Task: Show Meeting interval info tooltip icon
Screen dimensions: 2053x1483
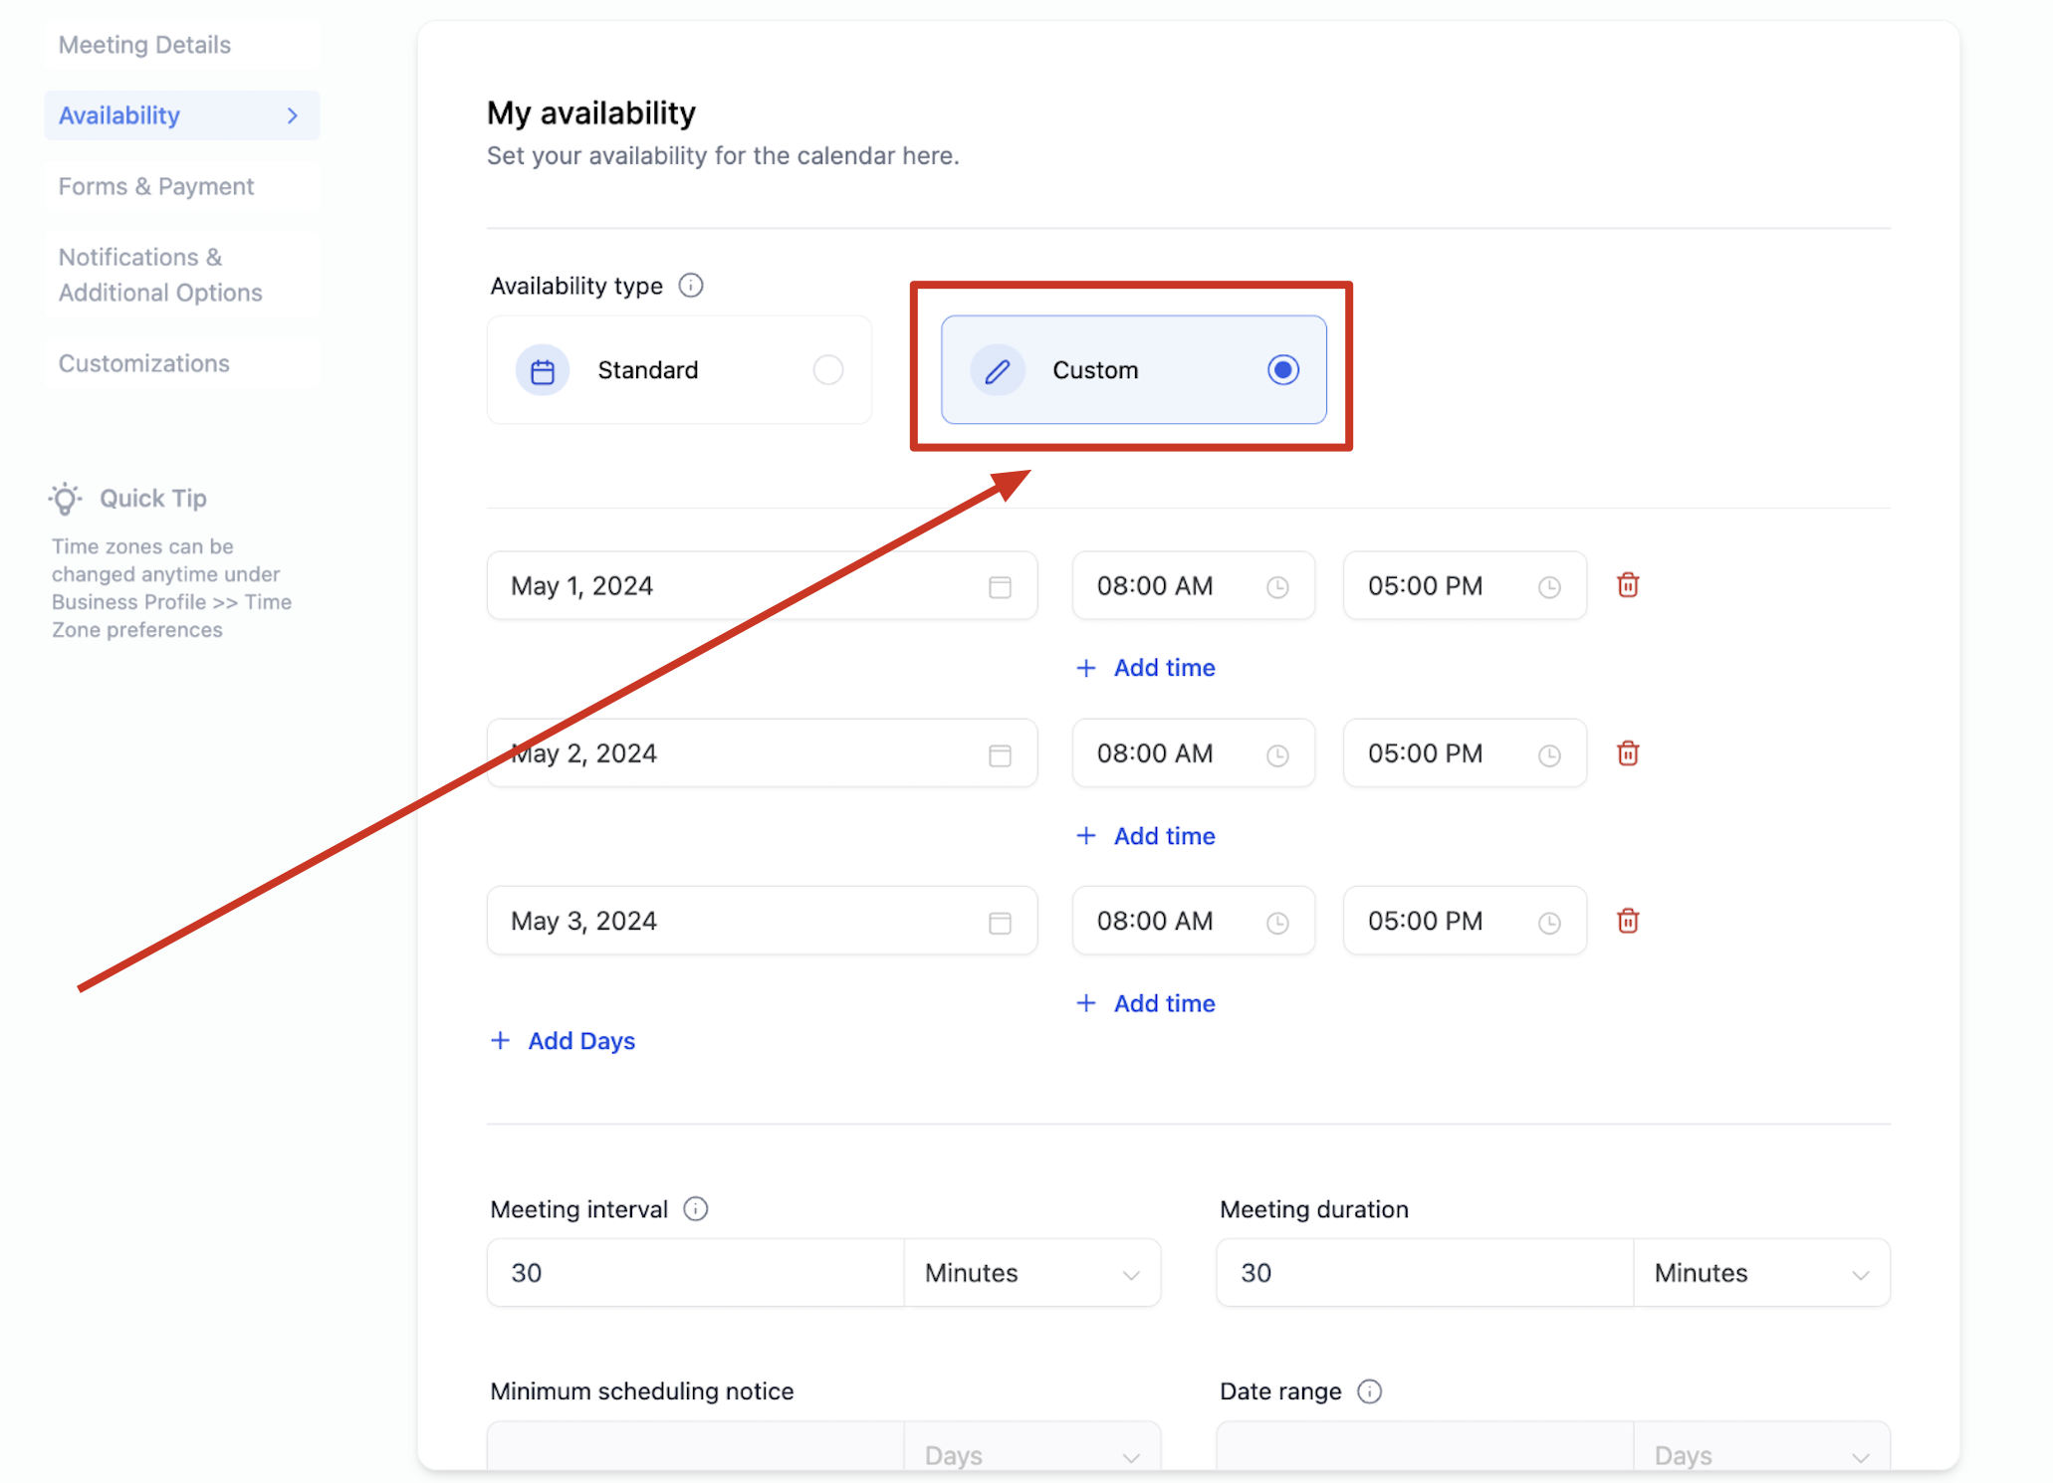Action: tap(696, 1208)
